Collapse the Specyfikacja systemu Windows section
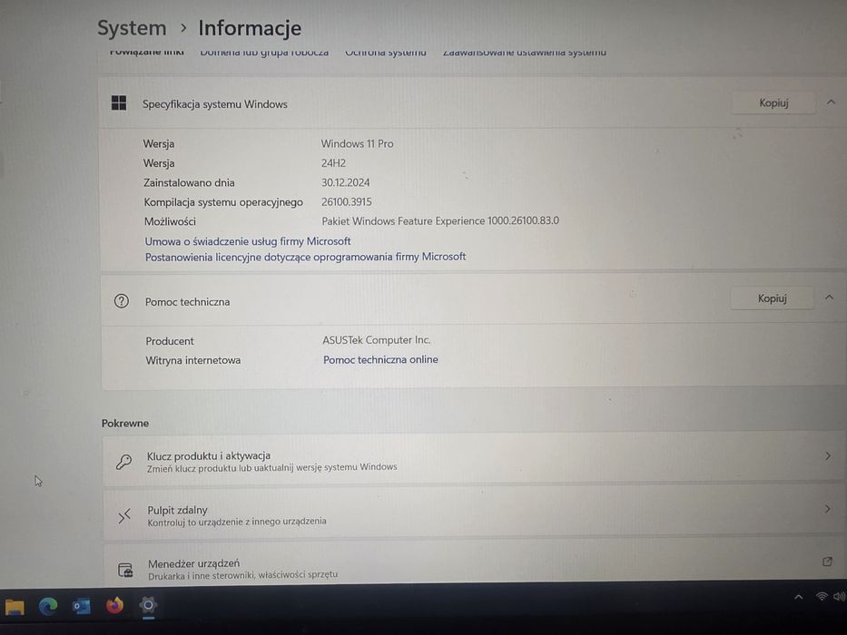Viewport: 847px width, 635px height. pos(831,102)
